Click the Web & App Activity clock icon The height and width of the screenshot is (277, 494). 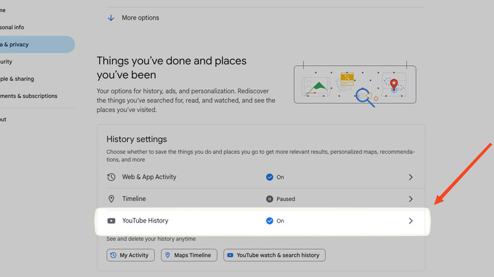pos(111,177)
